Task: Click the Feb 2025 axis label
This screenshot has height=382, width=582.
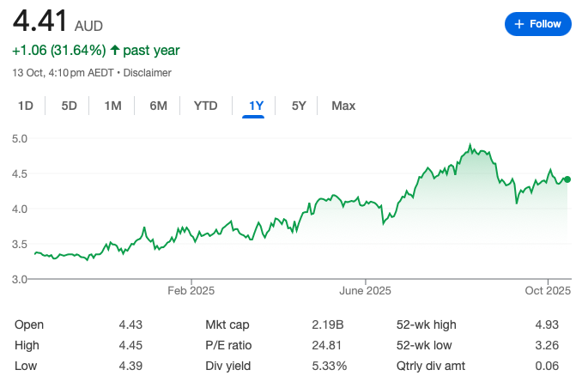Action: pyautogui.click(x=191, y=292)
